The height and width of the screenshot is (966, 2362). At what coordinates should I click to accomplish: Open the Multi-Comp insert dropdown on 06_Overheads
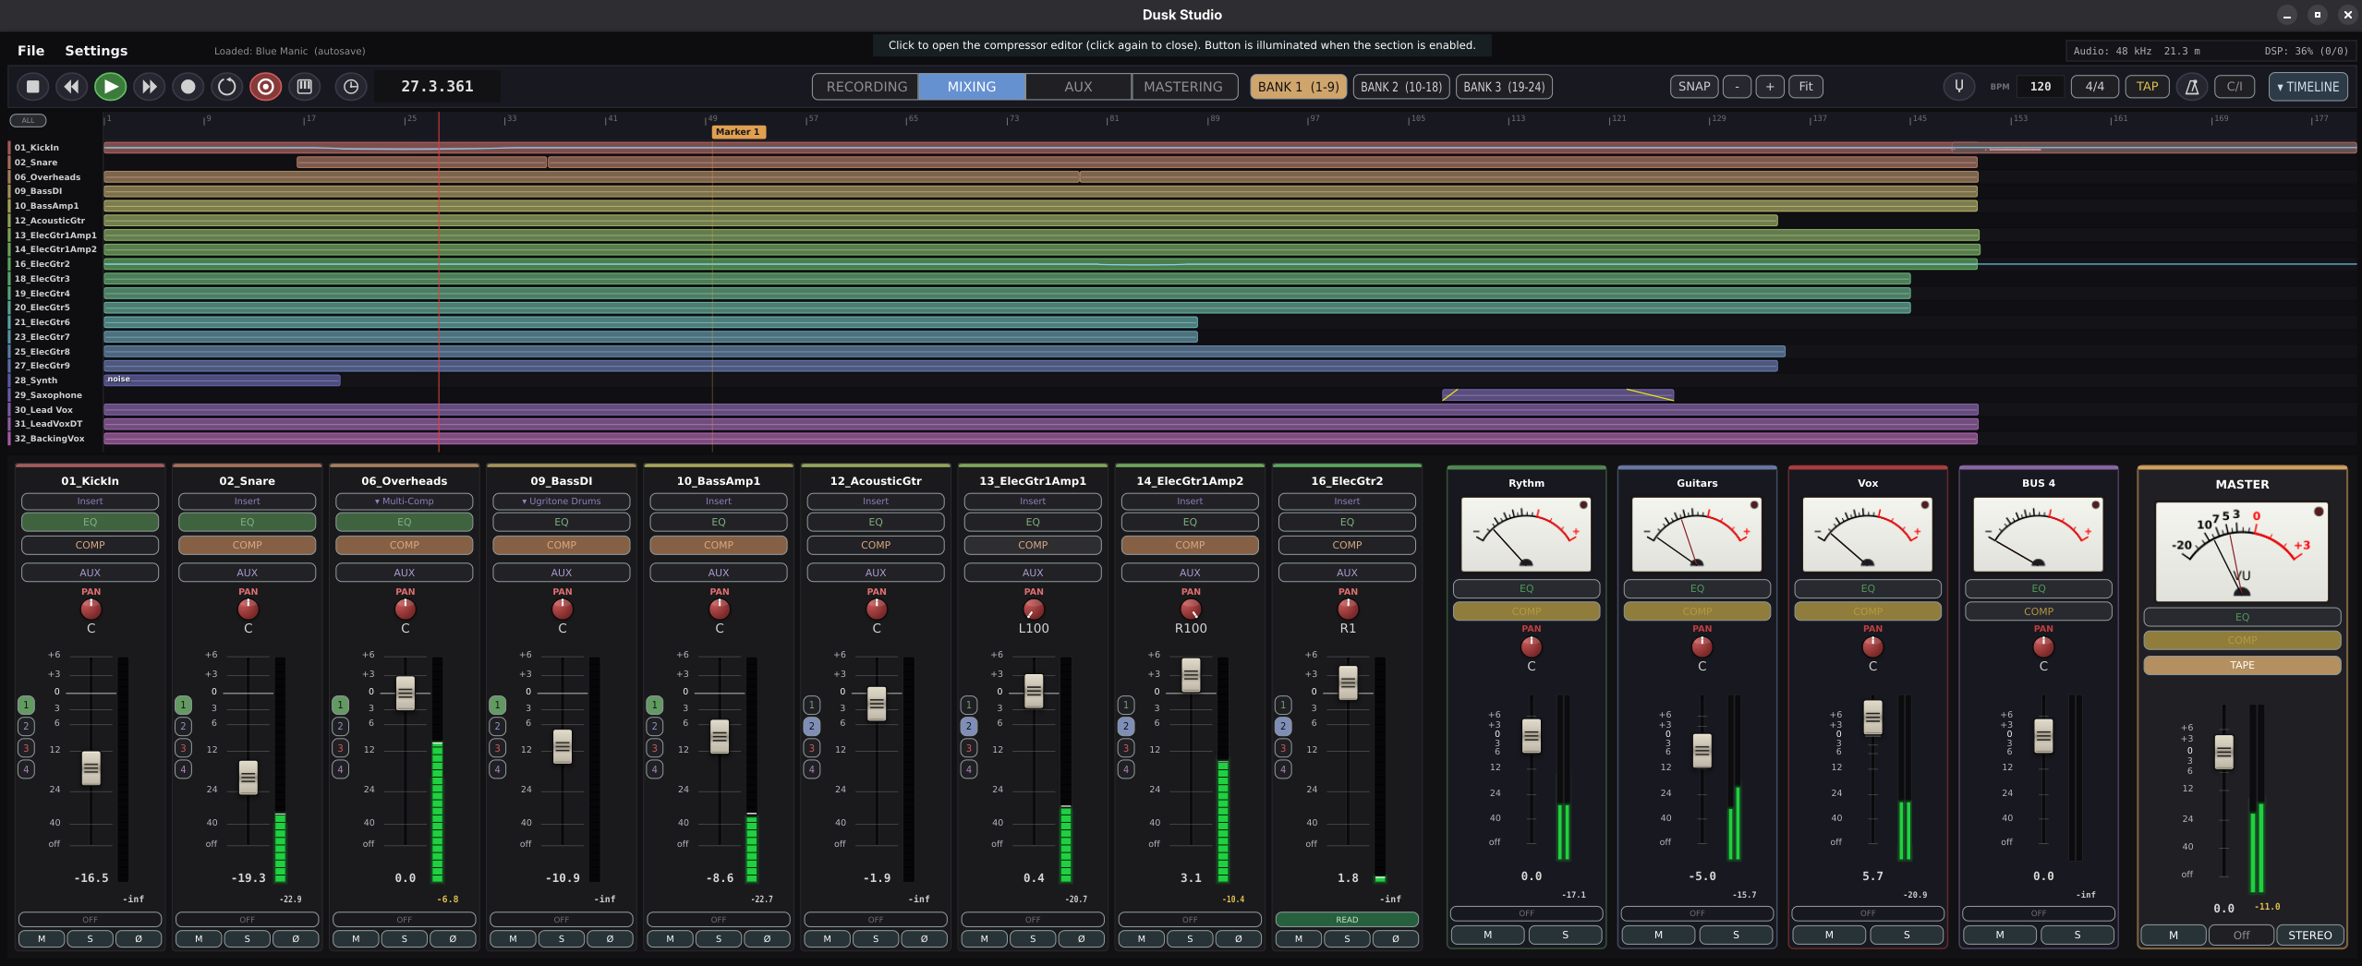pyautogui.click(x=405, y=501)
